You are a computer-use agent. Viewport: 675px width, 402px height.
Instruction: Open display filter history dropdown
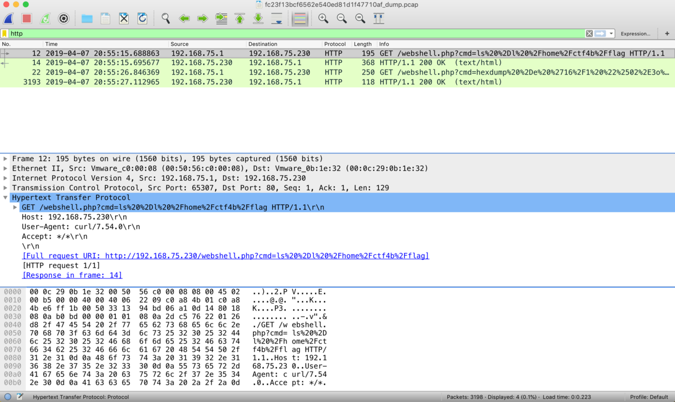coord(611,34)
